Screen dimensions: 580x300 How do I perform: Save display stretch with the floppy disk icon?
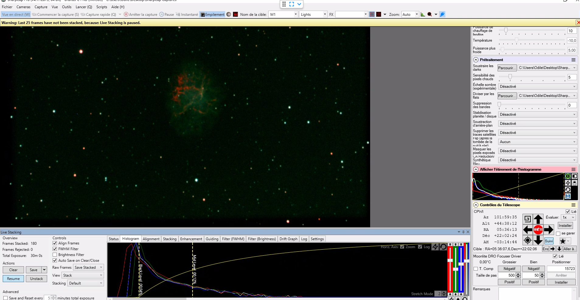pos(568,196)
